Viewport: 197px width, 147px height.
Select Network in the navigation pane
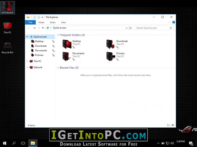(38, 67)
